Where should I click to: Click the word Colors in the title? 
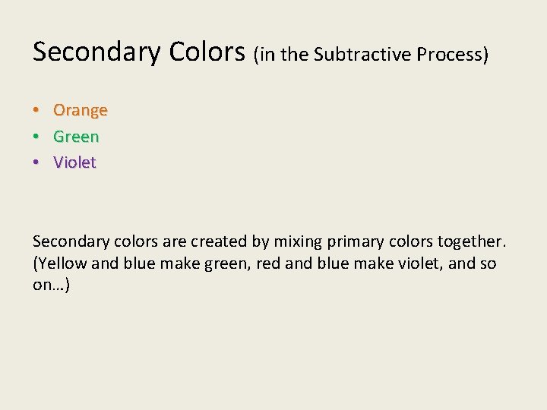coord(207,52)
